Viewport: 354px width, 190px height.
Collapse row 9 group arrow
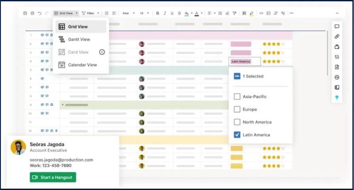pyautogui.click(x=63, y=105)
